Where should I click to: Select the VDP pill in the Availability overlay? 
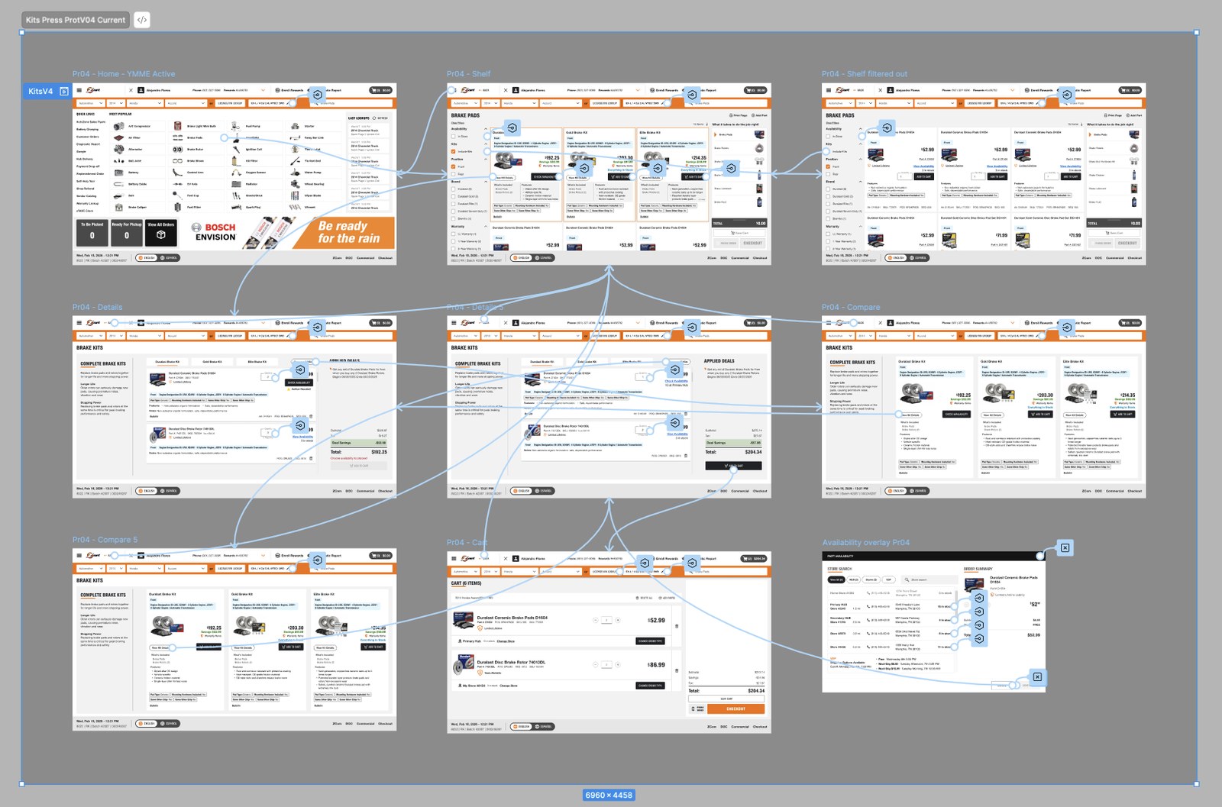click(x=888, y=579)
